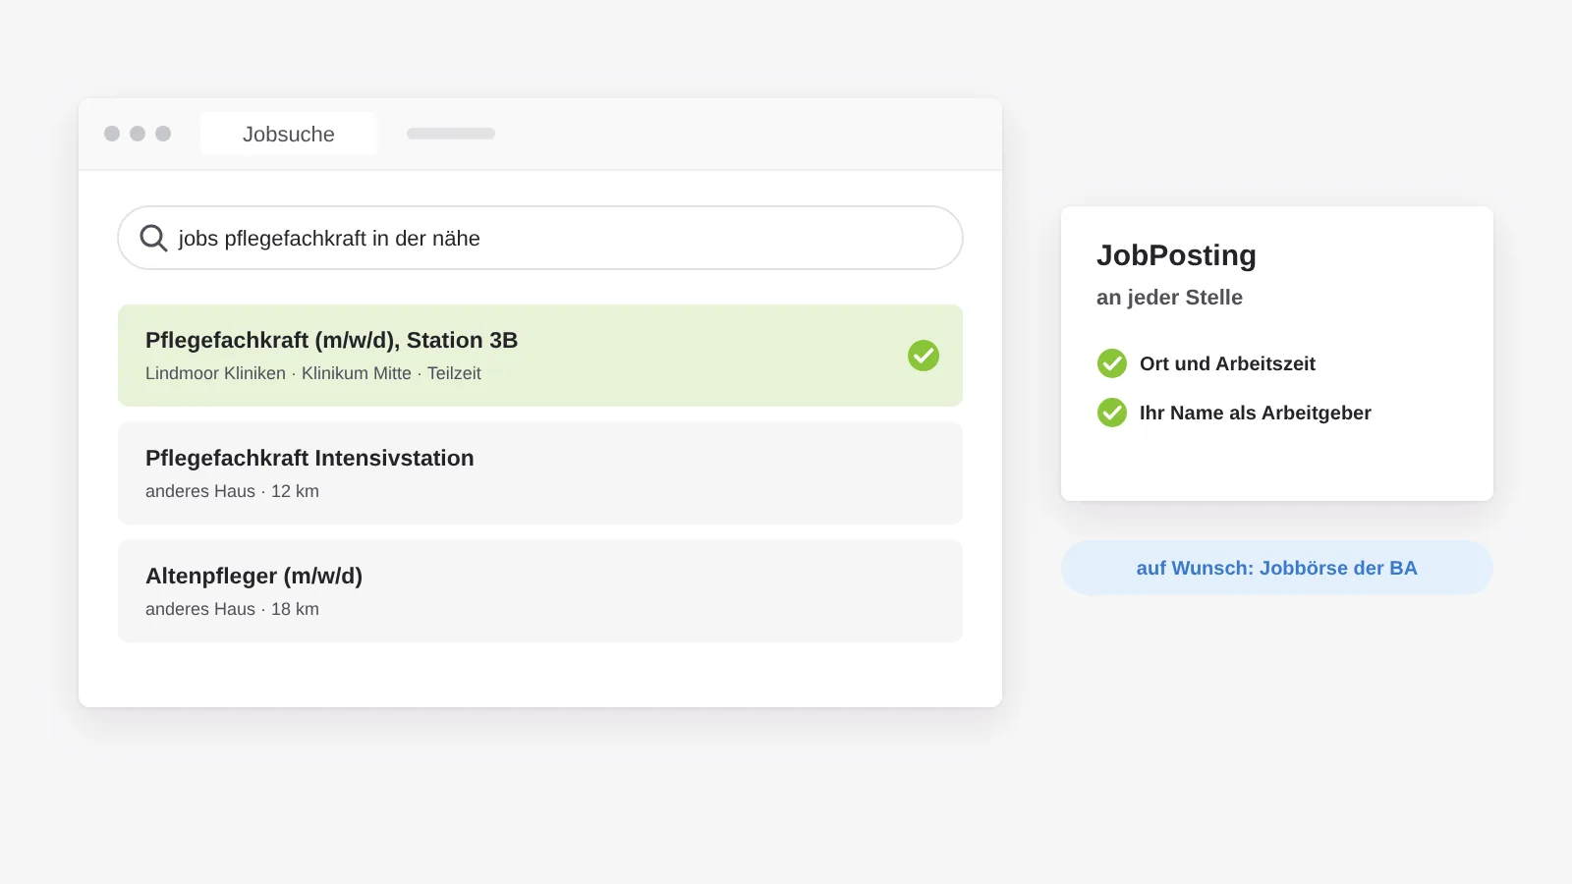
Task: Click the magnifier search icon
Action: pyautogui.click(x=153, y=238)
